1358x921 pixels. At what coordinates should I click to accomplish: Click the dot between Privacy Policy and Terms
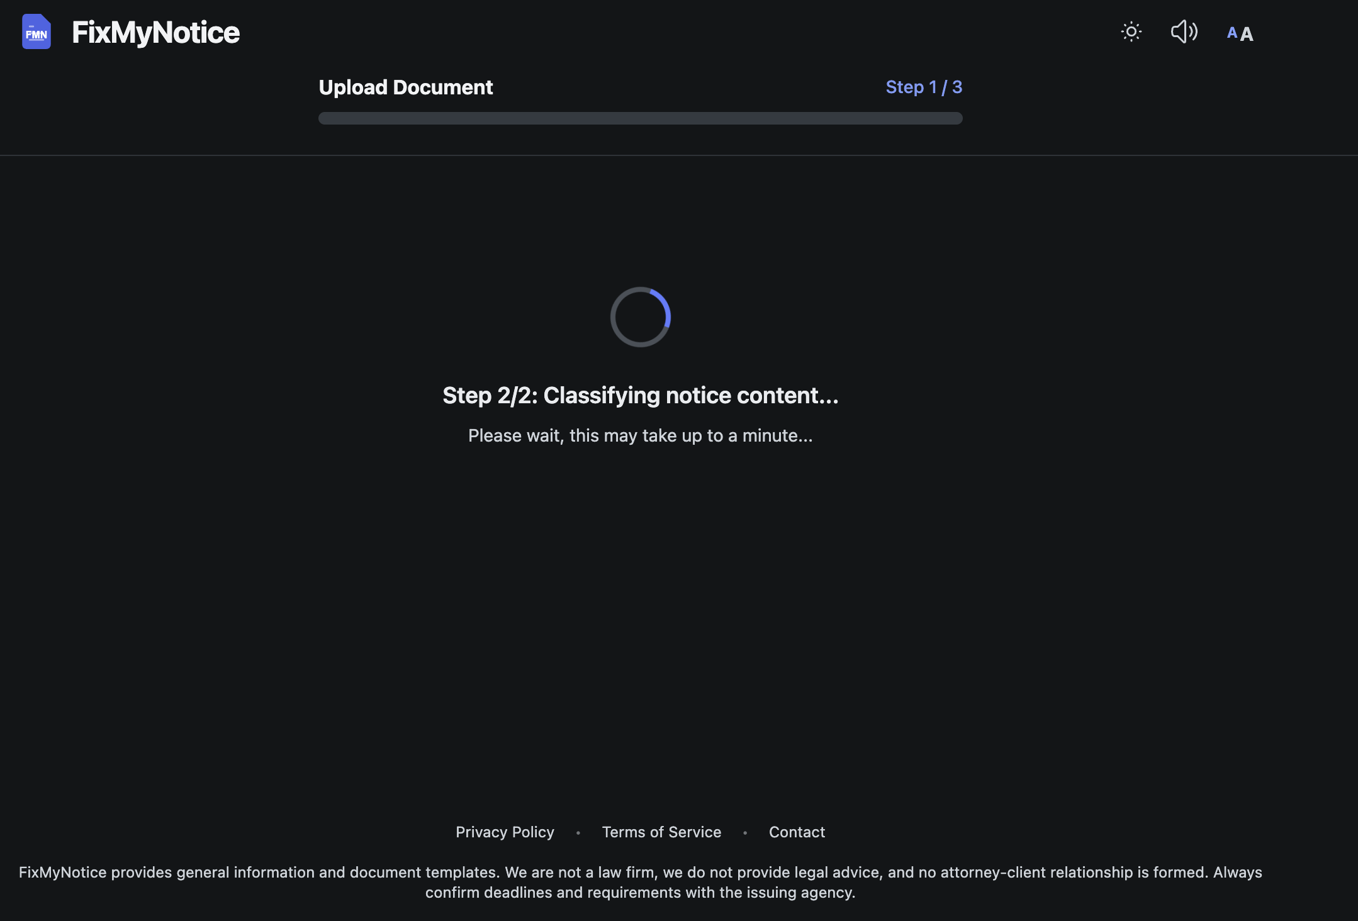click(578, 832)
